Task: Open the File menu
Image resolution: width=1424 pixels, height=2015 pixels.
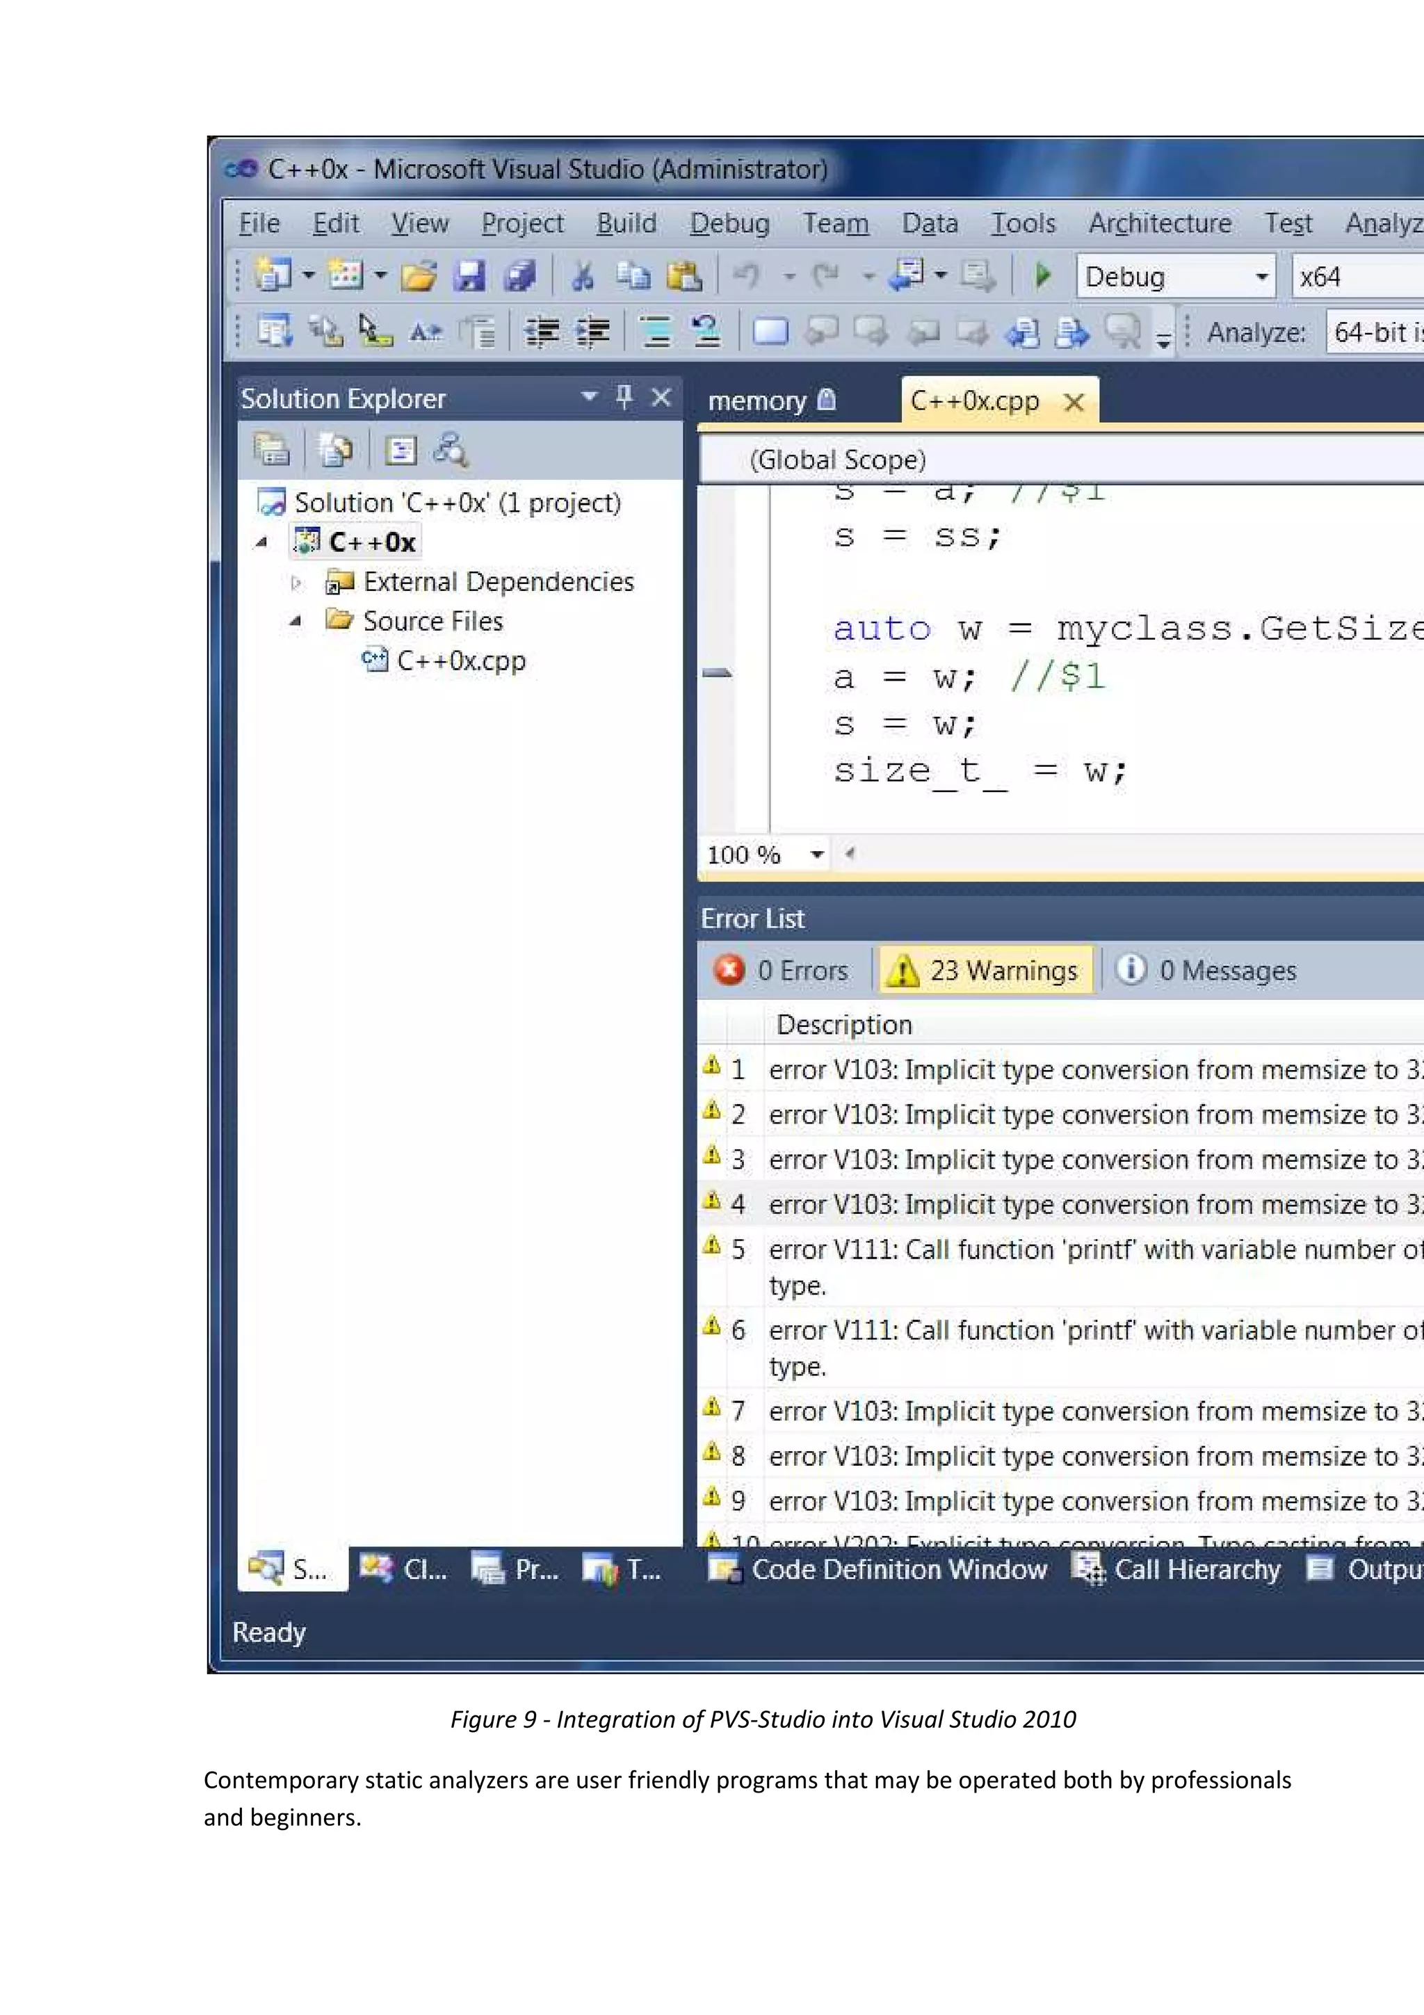Action: point(259,223)
